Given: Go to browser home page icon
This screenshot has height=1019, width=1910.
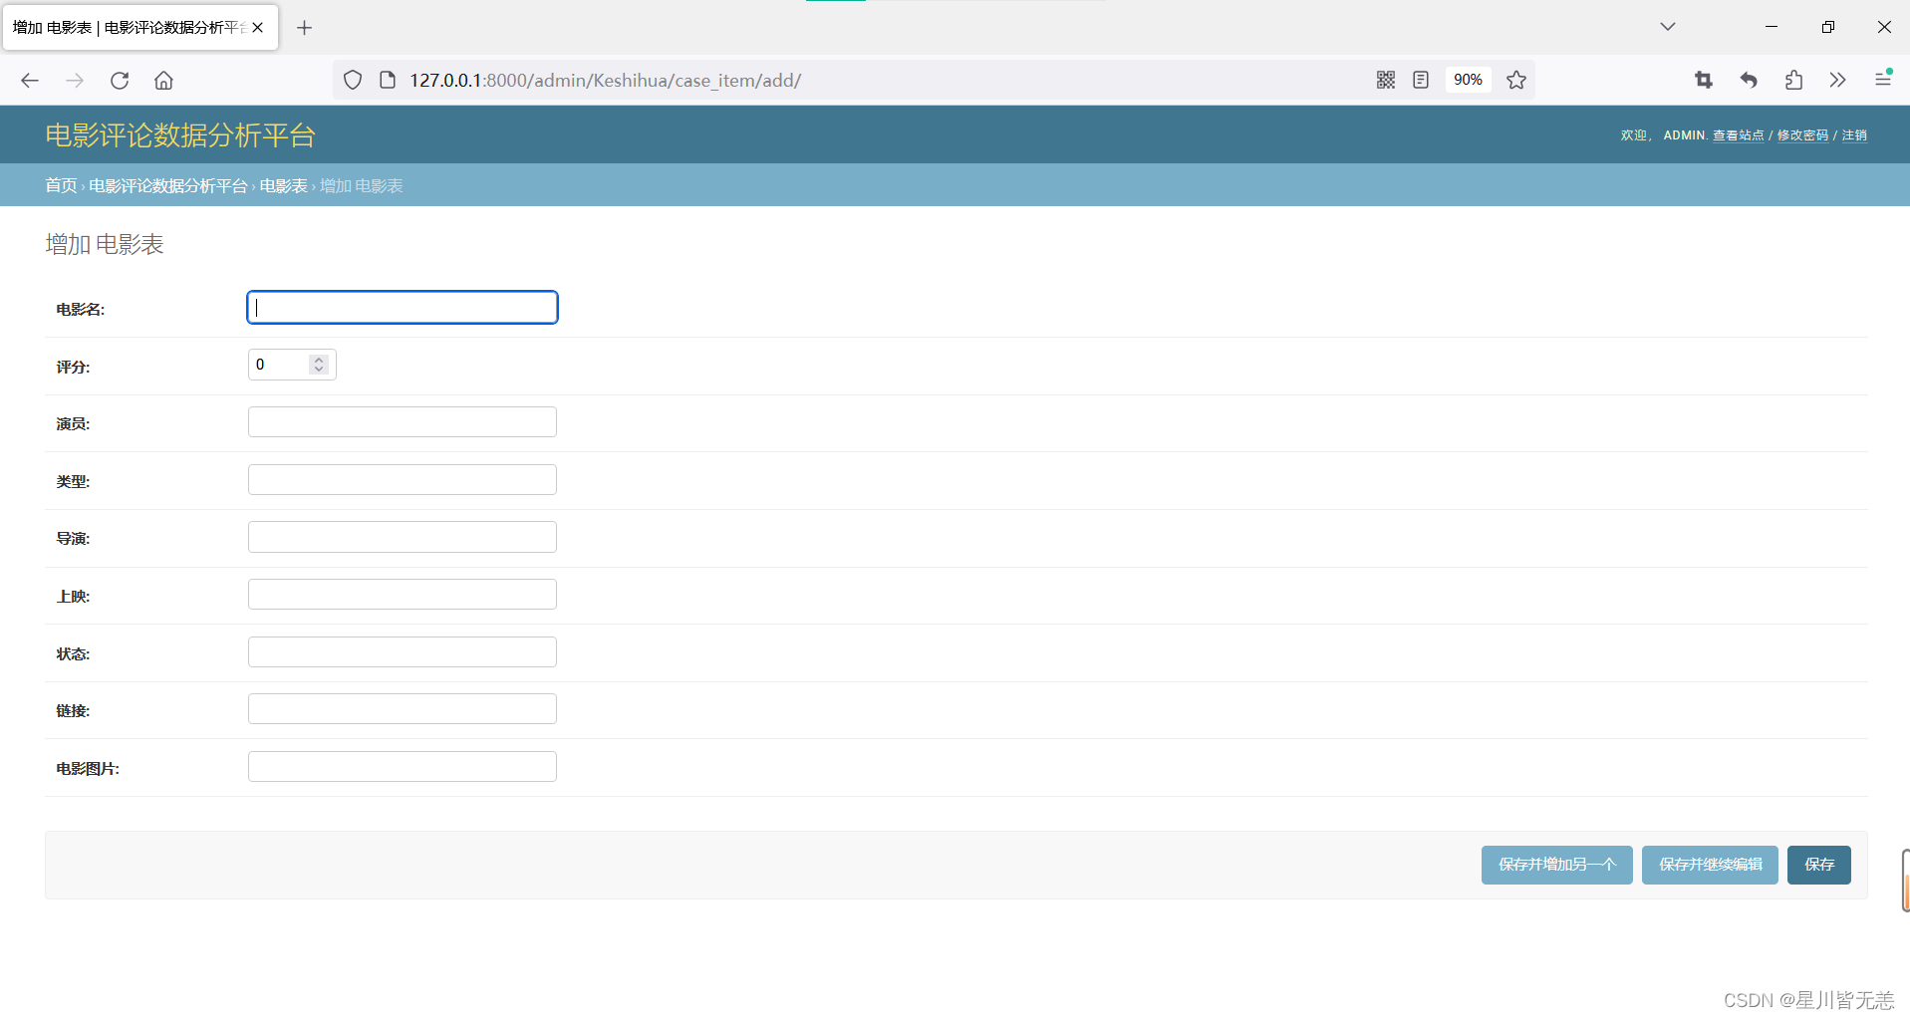Looking at the screenshot, I should point(163,81).
